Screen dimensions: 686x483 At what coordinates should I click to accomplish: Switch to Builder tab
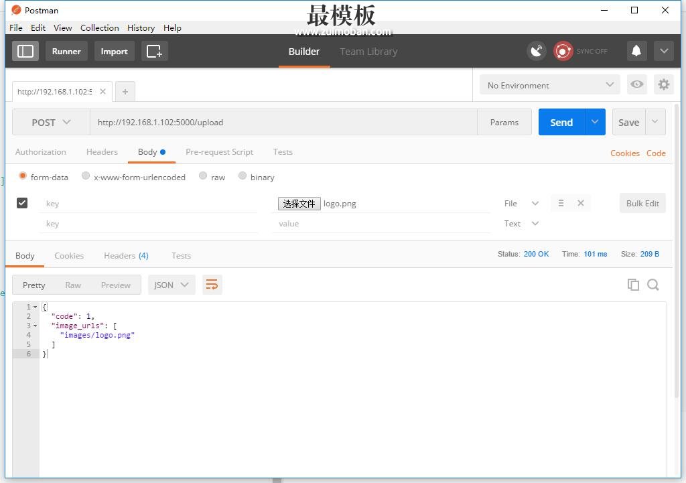[304, 51]
